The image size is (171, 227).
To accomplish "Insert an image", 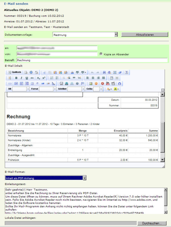I will coord(91,84).
